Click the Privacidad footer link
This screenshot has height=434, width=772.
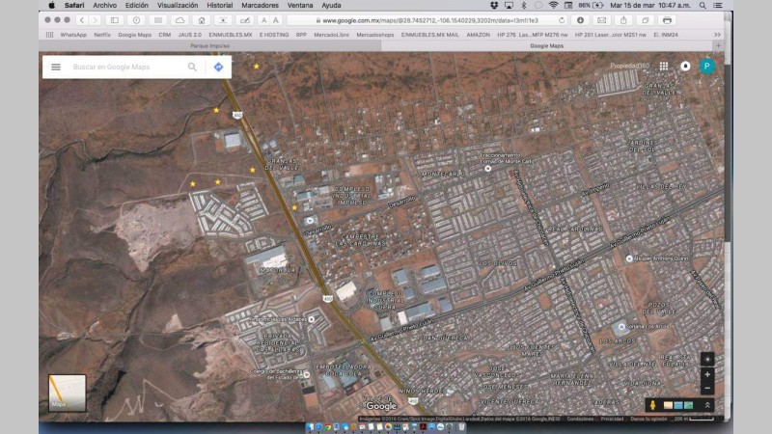tap(612, 419)
